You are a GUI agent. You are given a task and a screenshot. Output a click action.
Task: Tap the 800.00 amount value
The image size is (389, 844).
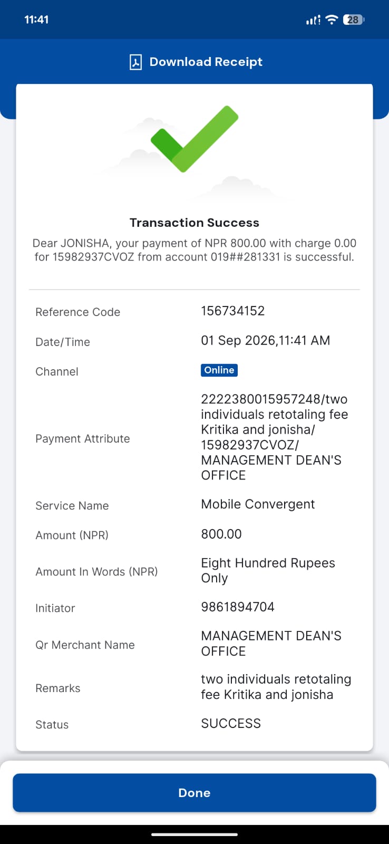click(x=221, y=534)
